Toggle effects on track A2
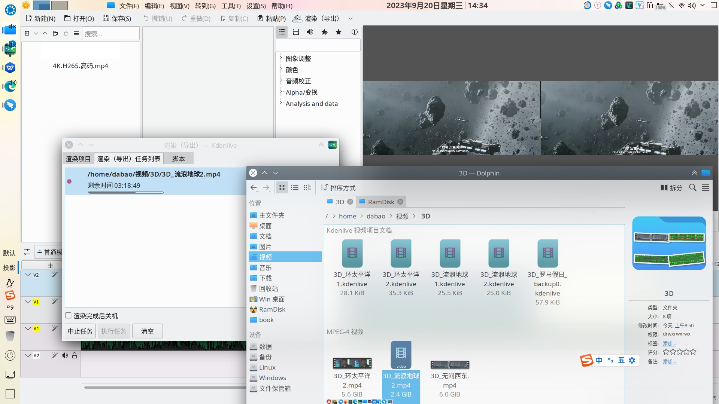 [x=55, y=355]
